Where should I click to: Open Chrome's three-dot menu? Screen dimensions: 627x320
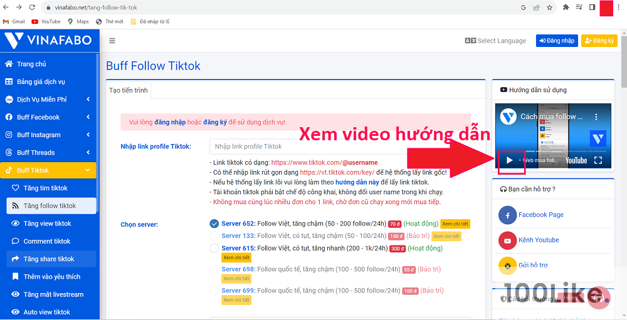click(x=619, y=7)
